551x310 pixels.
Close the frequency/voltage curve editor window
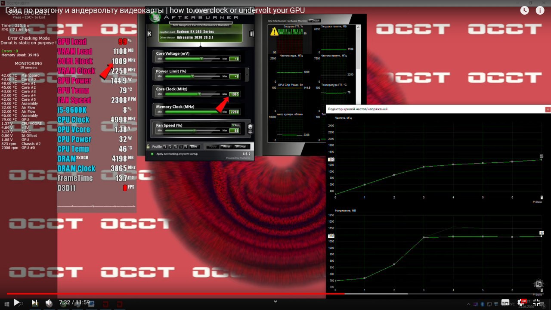click(548, 109)
